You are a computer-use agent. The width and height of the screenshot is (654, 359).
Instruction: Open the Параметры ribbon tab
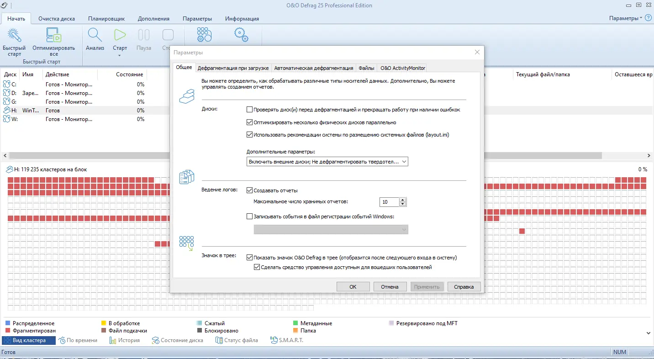(197, 19)
